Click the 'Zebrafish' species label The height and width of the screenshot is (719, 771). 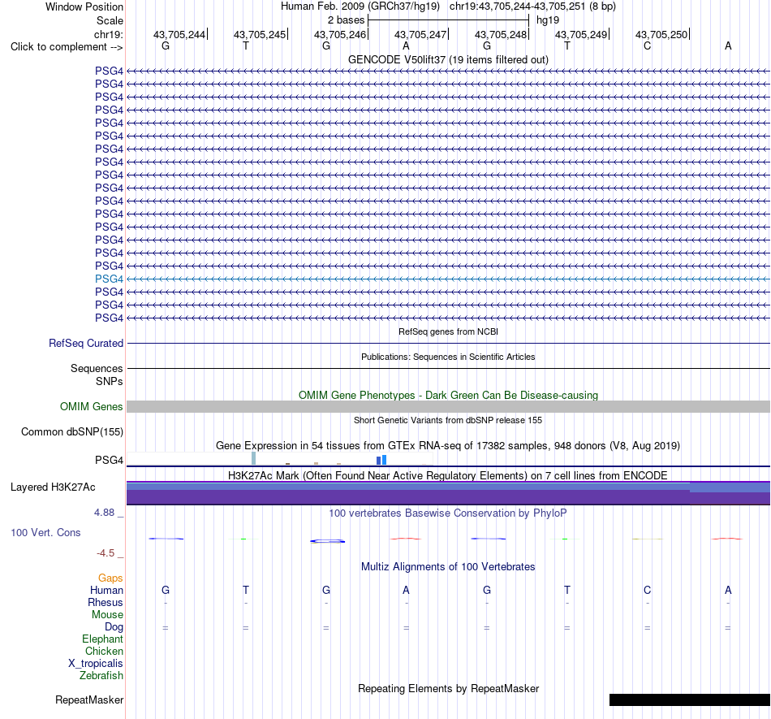pyautogui.click(x=101, y=676)
